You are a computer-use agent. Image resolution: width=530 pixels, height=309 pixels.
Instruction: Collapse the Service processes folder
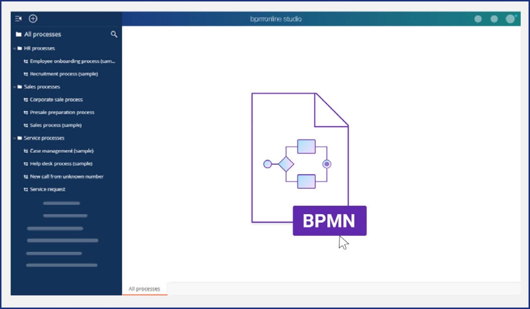point(14,138)
